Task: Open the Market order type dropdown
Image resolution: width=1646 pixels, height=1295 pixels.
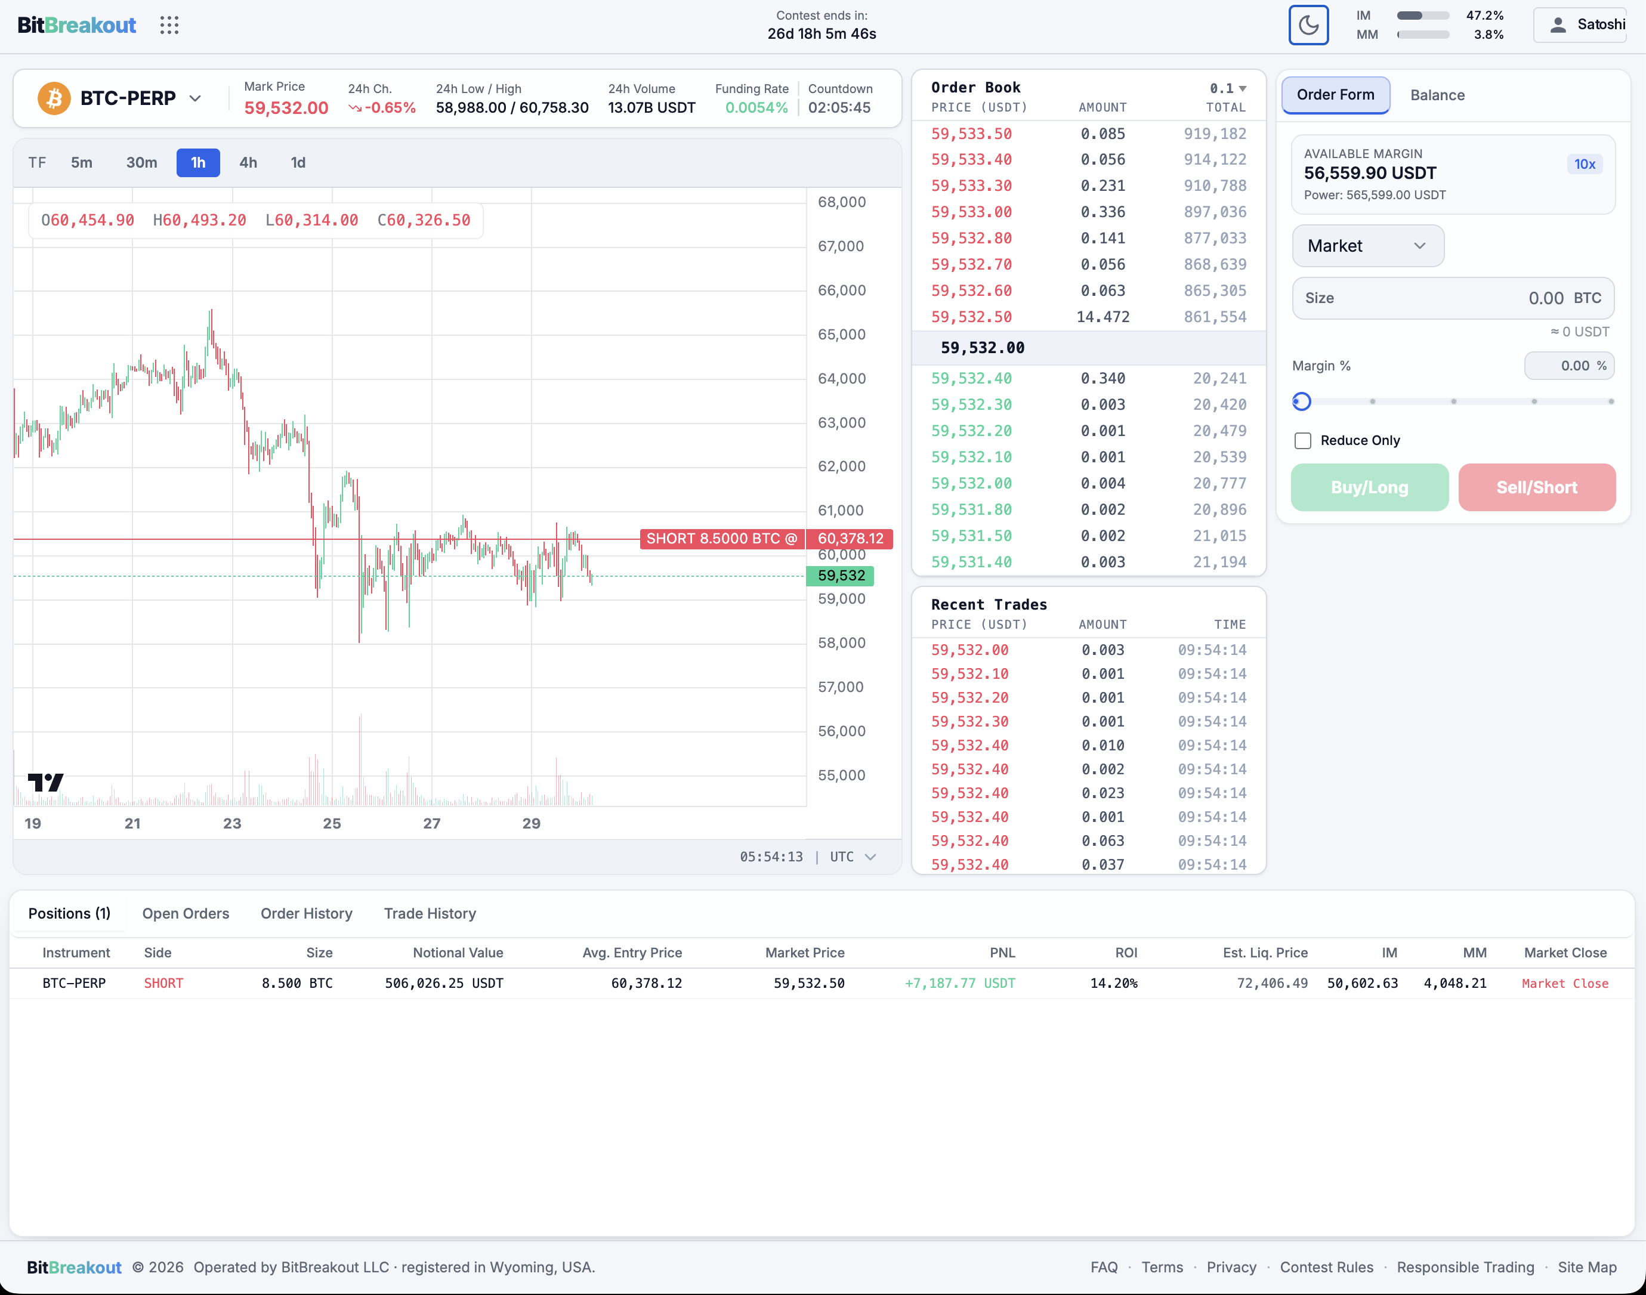Action: [x=1368, y=246]
